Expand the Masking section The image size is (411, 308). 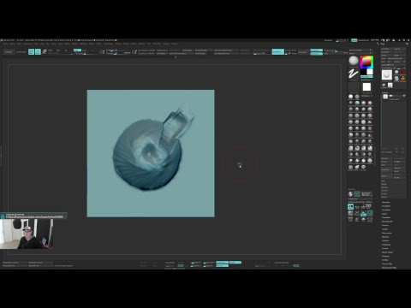(x=385, y=237)
